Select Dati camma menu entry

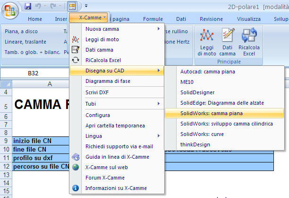[117, 50]
